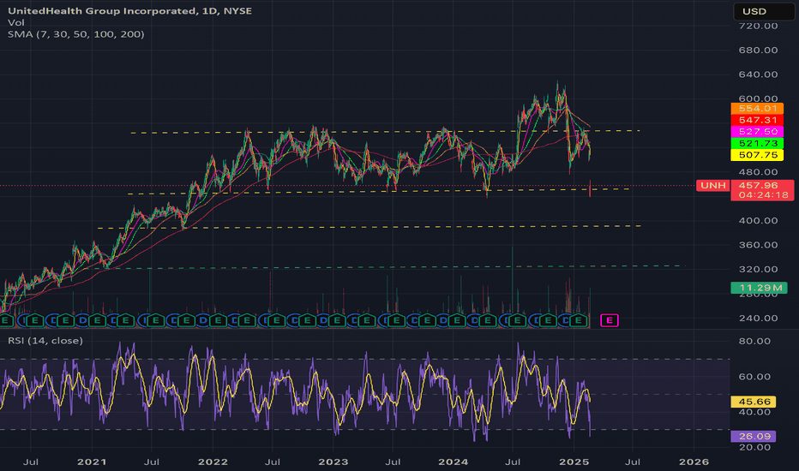This screenshot has height=471, width=799.
Task: Click the 20.00 RSI axis label
Action: 754,447
